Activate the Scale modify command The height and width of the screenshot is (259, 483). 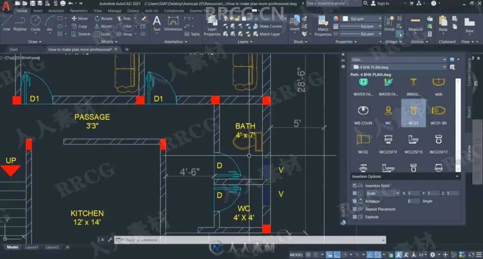[x=102, y=34]
